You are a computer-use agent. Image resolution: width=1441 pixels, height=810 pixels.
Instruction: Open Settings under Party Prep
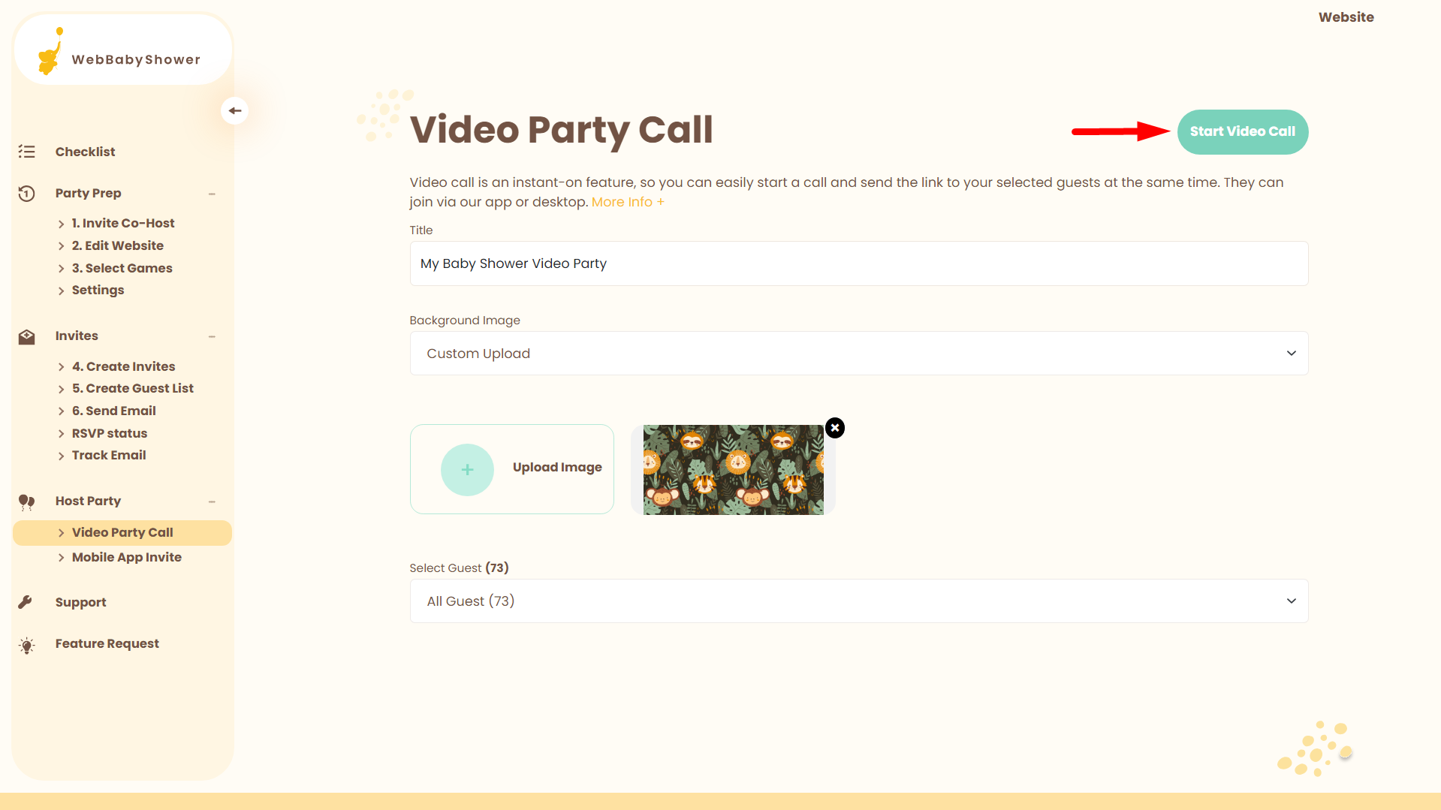[x=98, y=290]
